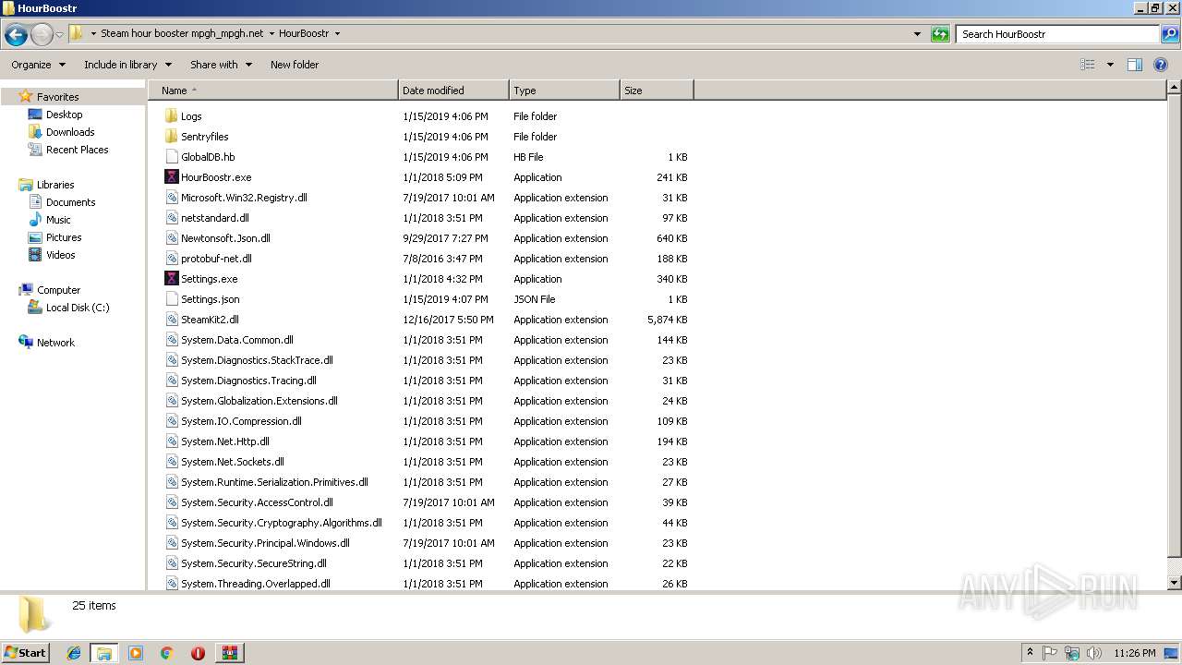Open Windows Media Player in taskbar
Image resolution: width=1182 pixels, height=665 pixels.
(x=136, y=653)
